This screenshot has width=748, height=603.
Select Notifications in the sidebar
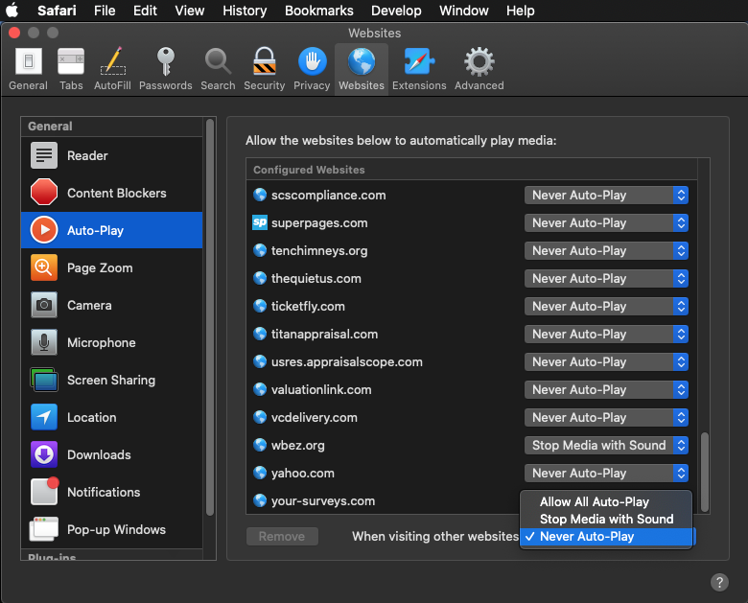111,492
